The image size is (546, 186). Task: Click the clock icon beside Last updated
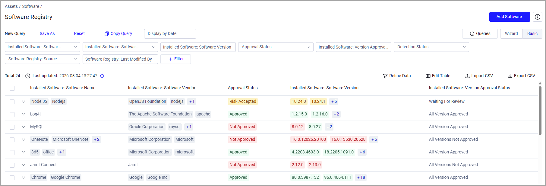coord(28,76)
